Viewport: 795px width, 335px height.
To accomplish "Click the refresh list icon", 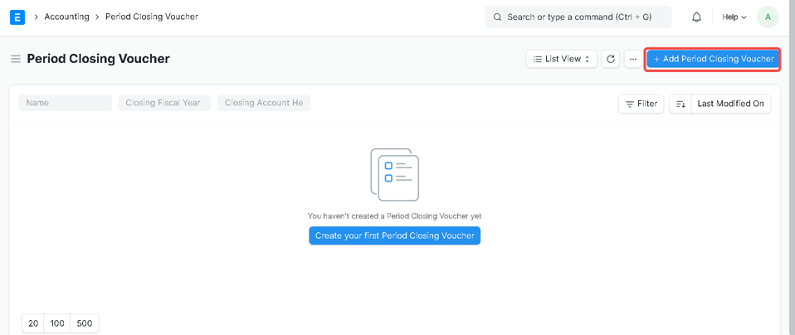I will click(611, 59).
